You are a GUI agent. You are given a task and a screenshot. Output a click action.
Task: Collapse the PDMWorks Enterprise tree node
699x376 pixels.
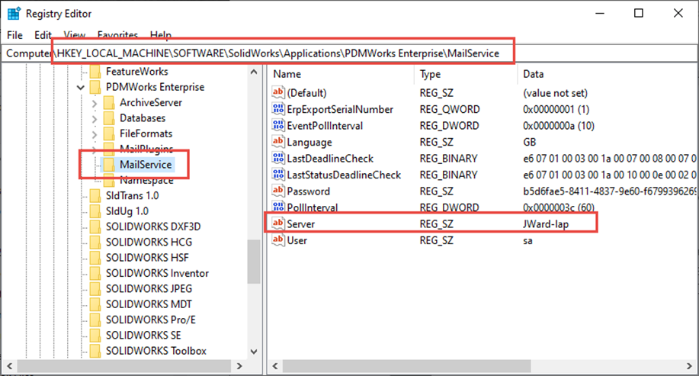[x=81, y=88]
